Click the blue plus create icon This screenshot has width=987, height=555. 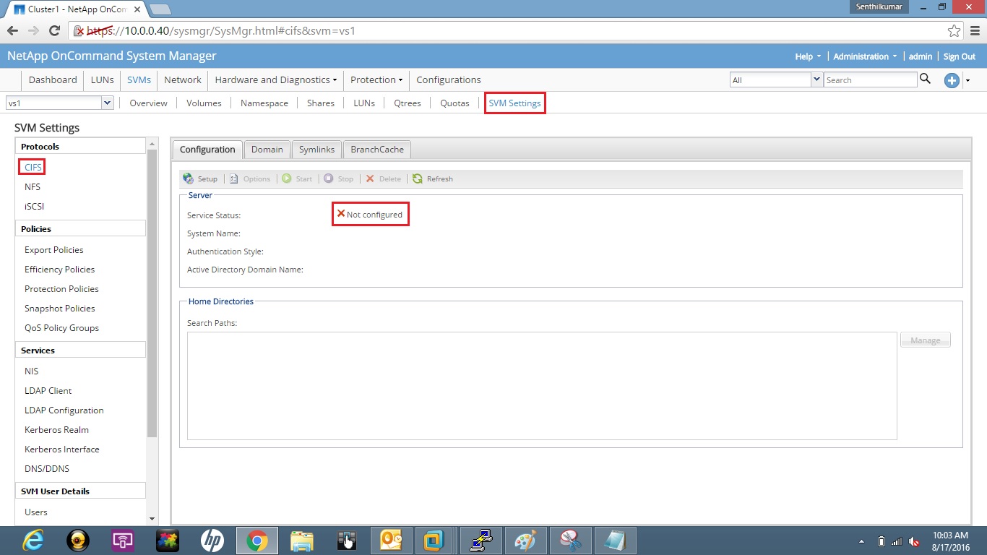952,80
